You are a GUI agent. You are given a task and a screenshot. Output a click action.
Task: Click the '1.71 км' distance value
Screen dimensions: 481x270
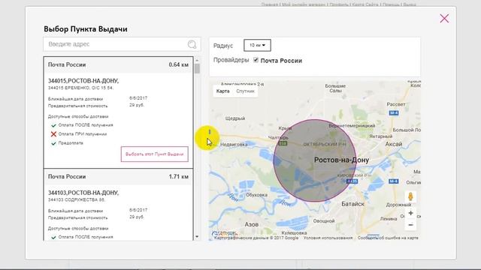pos(179,177)
